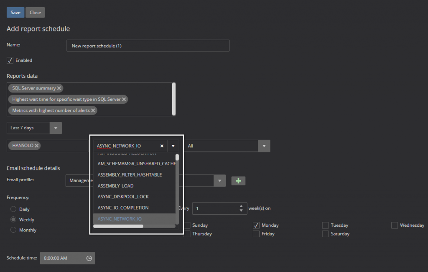Screen dimensions: 428x272
Task: Clear the ASYNC_NETWORK_IO selection with its X
Action: pyautogui.click(x=162, y=146)
